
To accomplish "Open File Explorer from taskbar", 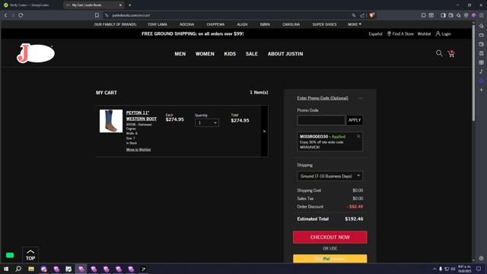I will coord(31,269).
